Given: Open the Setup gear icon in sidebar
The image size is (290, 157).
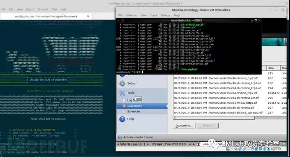Looking at the screenshot, I should [122, 84].
